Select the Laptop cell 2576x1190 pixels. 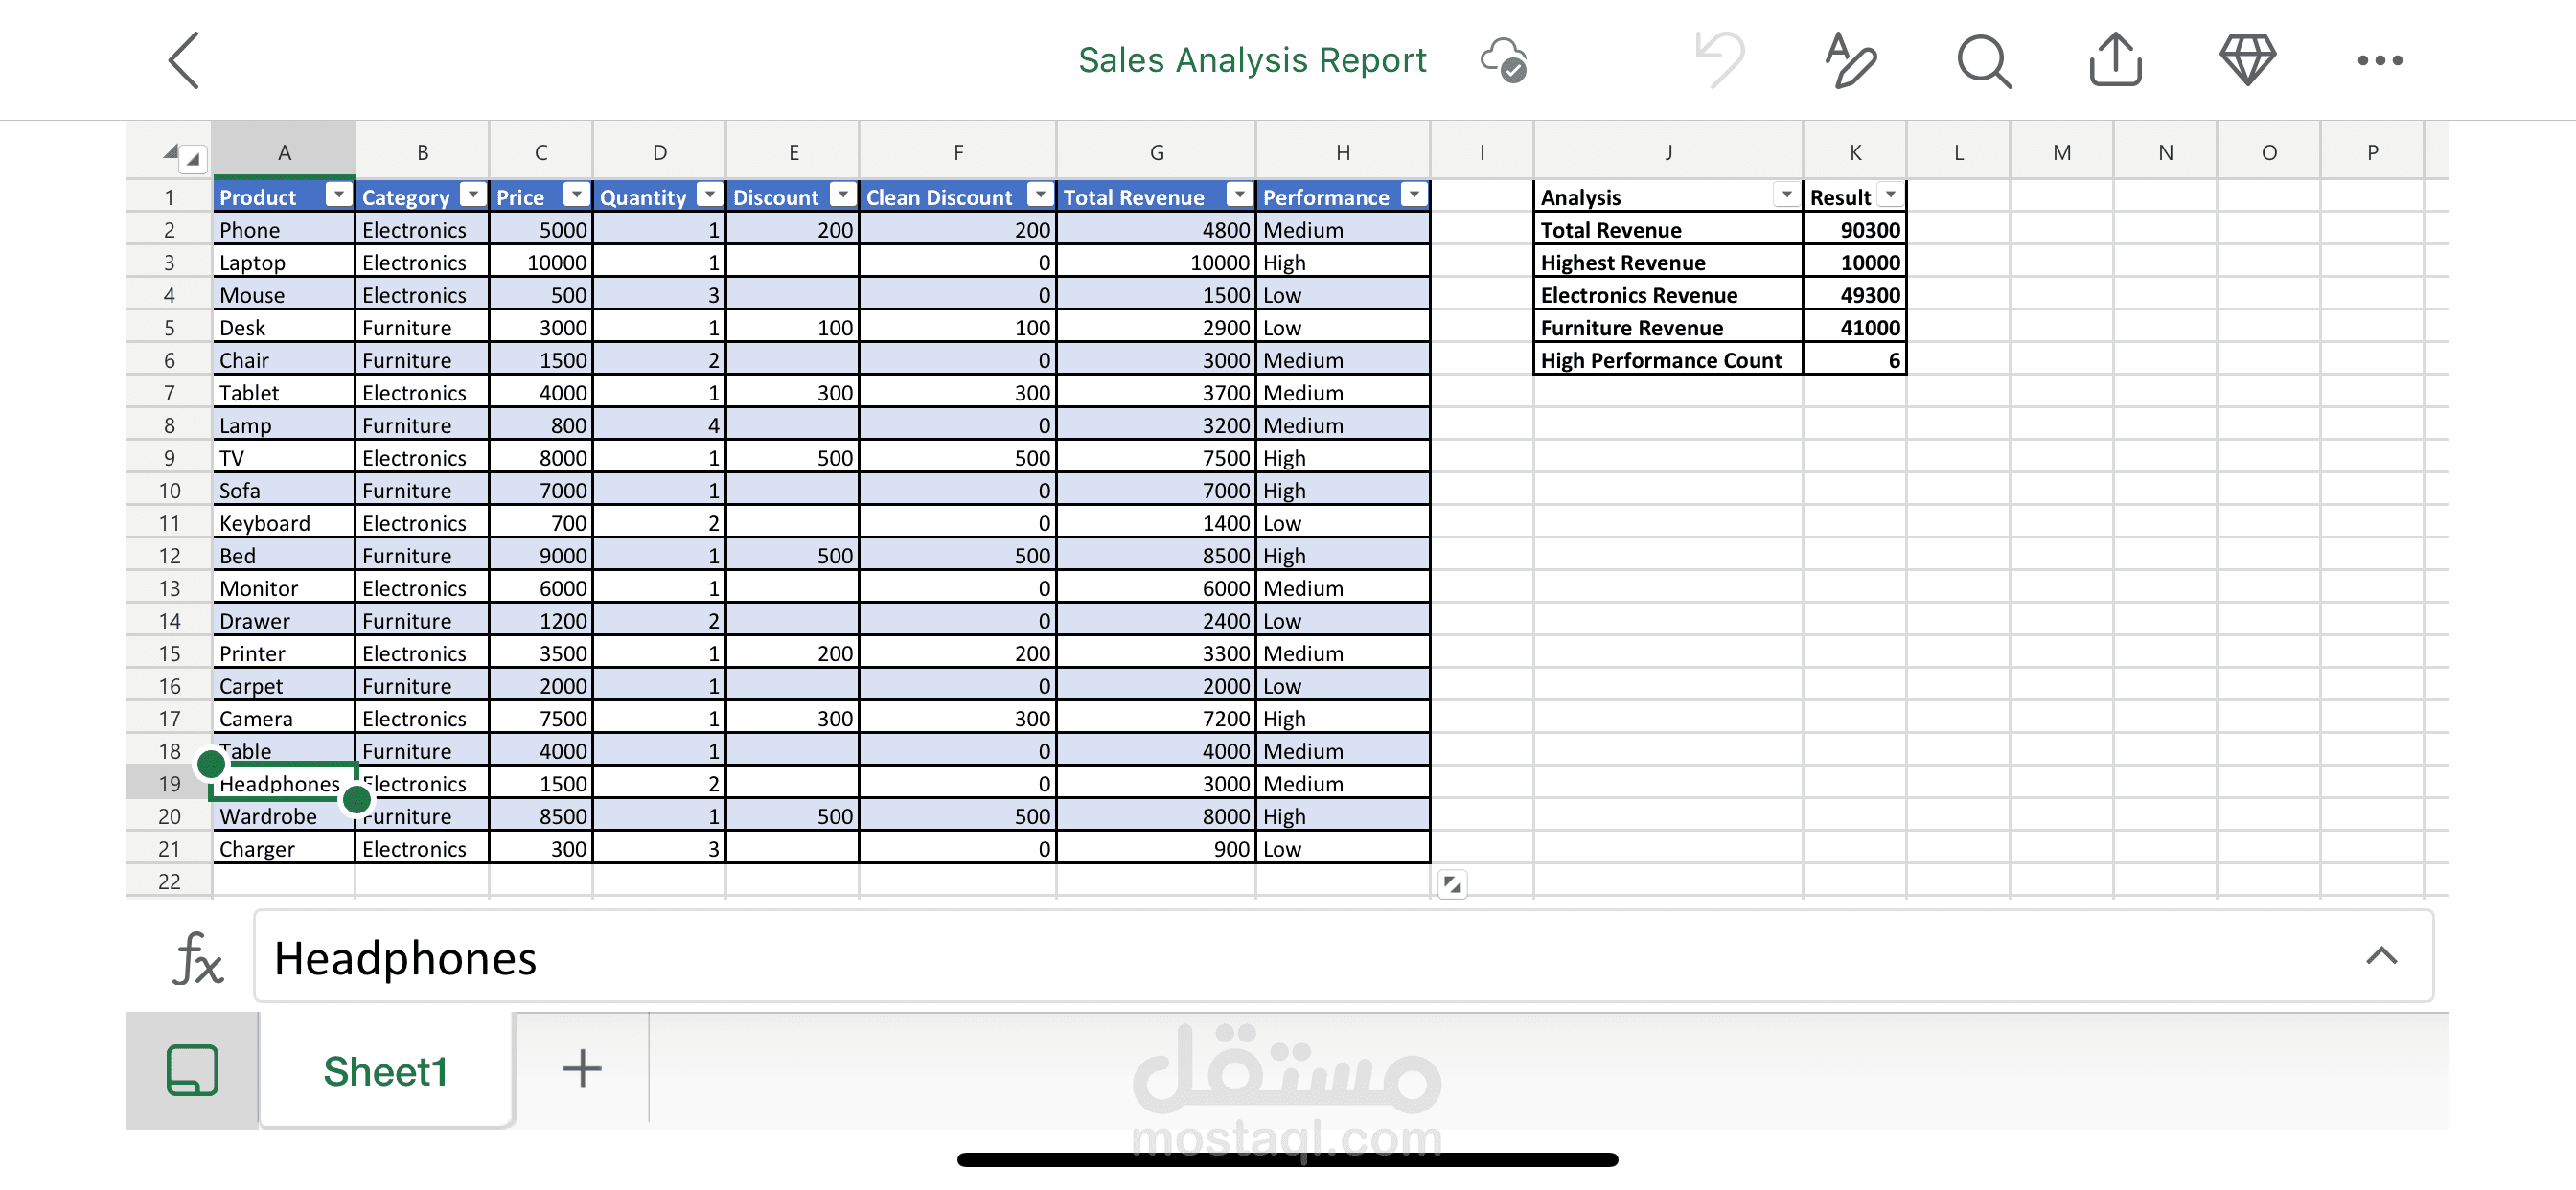284,262
